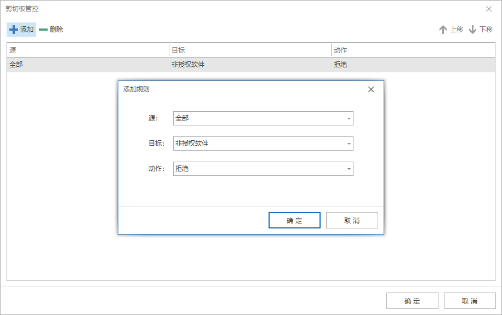Click the 目标 column header
Screen dimensions: 502x315
pos(250,50)
